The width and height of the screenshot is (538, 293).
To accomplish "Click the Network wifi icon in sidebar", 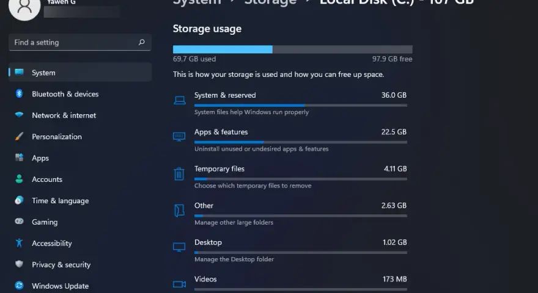I will [19, 115].
